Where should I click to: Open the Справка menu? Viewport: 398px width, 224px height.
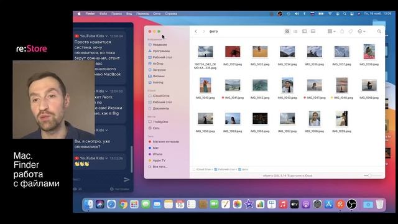coord(171,14)
